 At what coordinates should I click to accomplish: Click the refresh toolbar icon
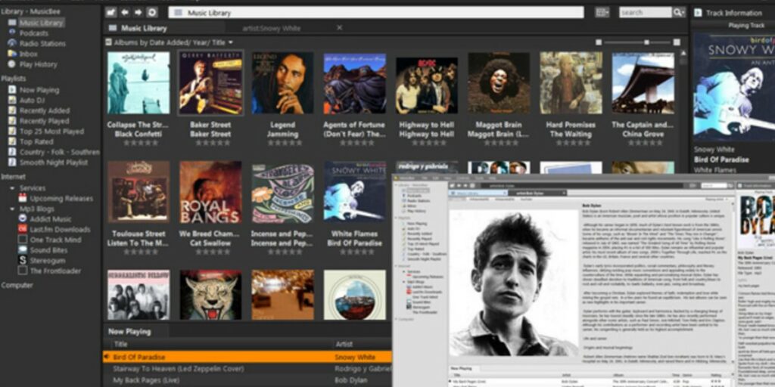tap(151, 12)
